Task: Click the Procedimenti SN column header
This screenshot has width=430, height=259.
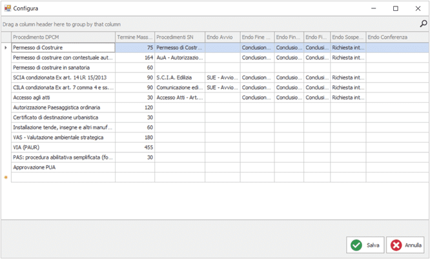Action: click(x=180, y=37)
